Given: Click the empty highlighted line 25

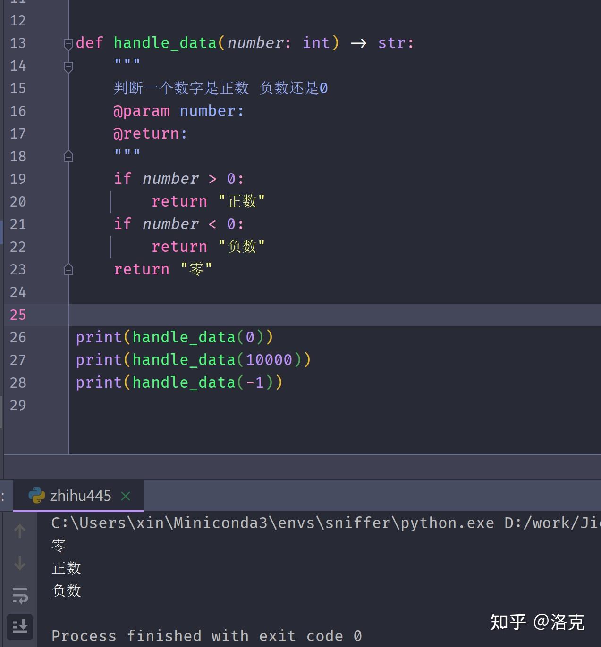Looking at the screenshot, I should point(335,315).
